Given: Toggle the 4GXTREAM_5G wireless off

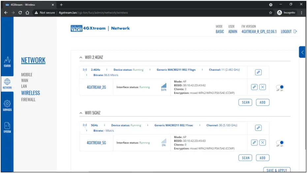Looking at the screenshot, I should click(280, 143).
